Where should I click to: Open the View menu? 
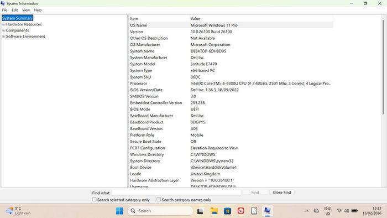pos(26,10)
